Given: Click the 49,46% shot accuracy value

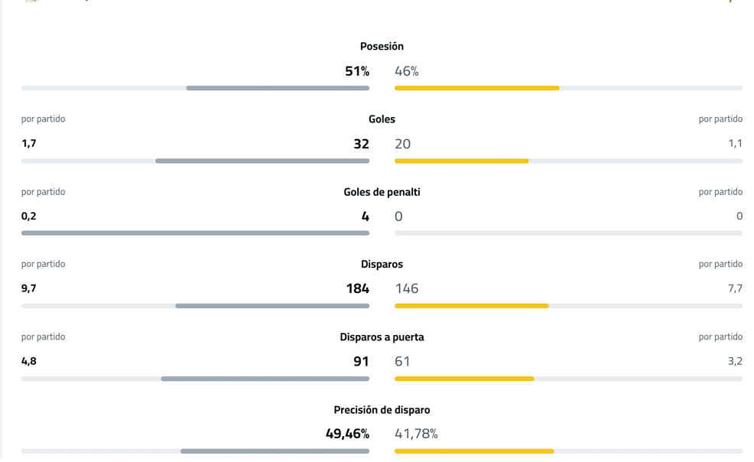Looking at the screenshot, I should (x=347, y=434).
